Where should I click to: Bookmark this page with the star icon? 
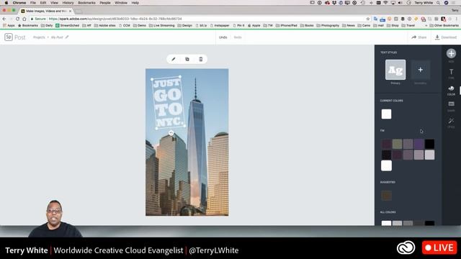[368, 19]
